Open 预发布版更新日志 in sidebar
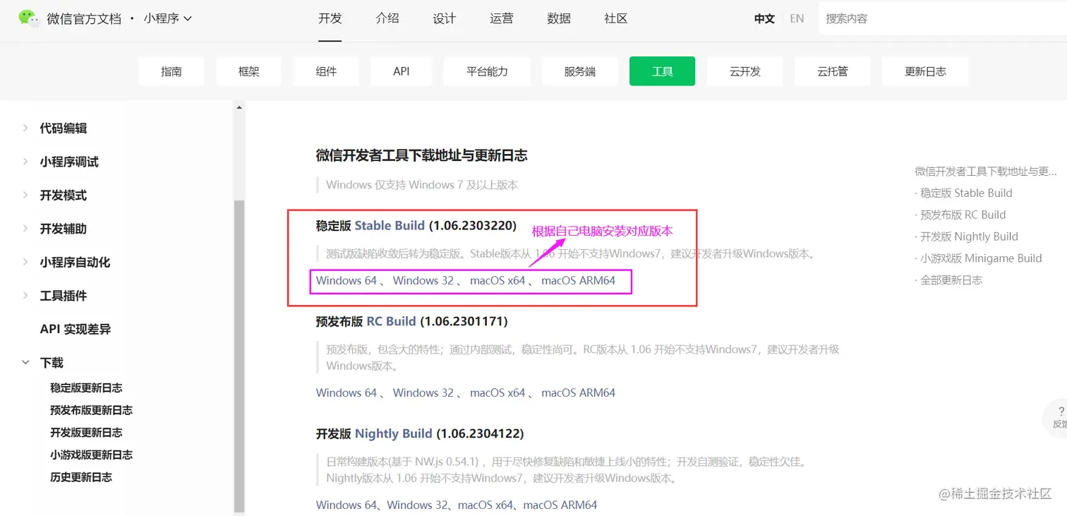1067x516 pixels. (91, 410)
